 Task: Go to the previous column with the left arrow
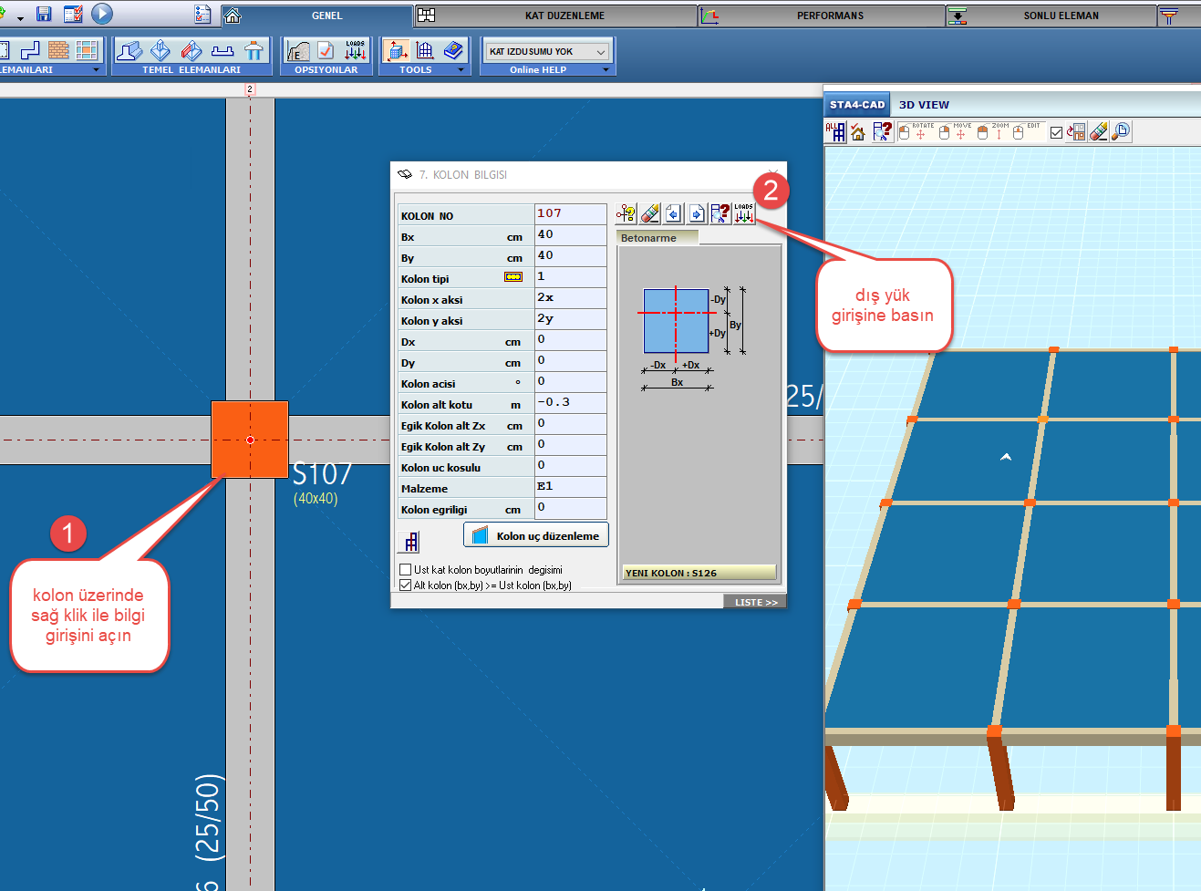[673, 213]
